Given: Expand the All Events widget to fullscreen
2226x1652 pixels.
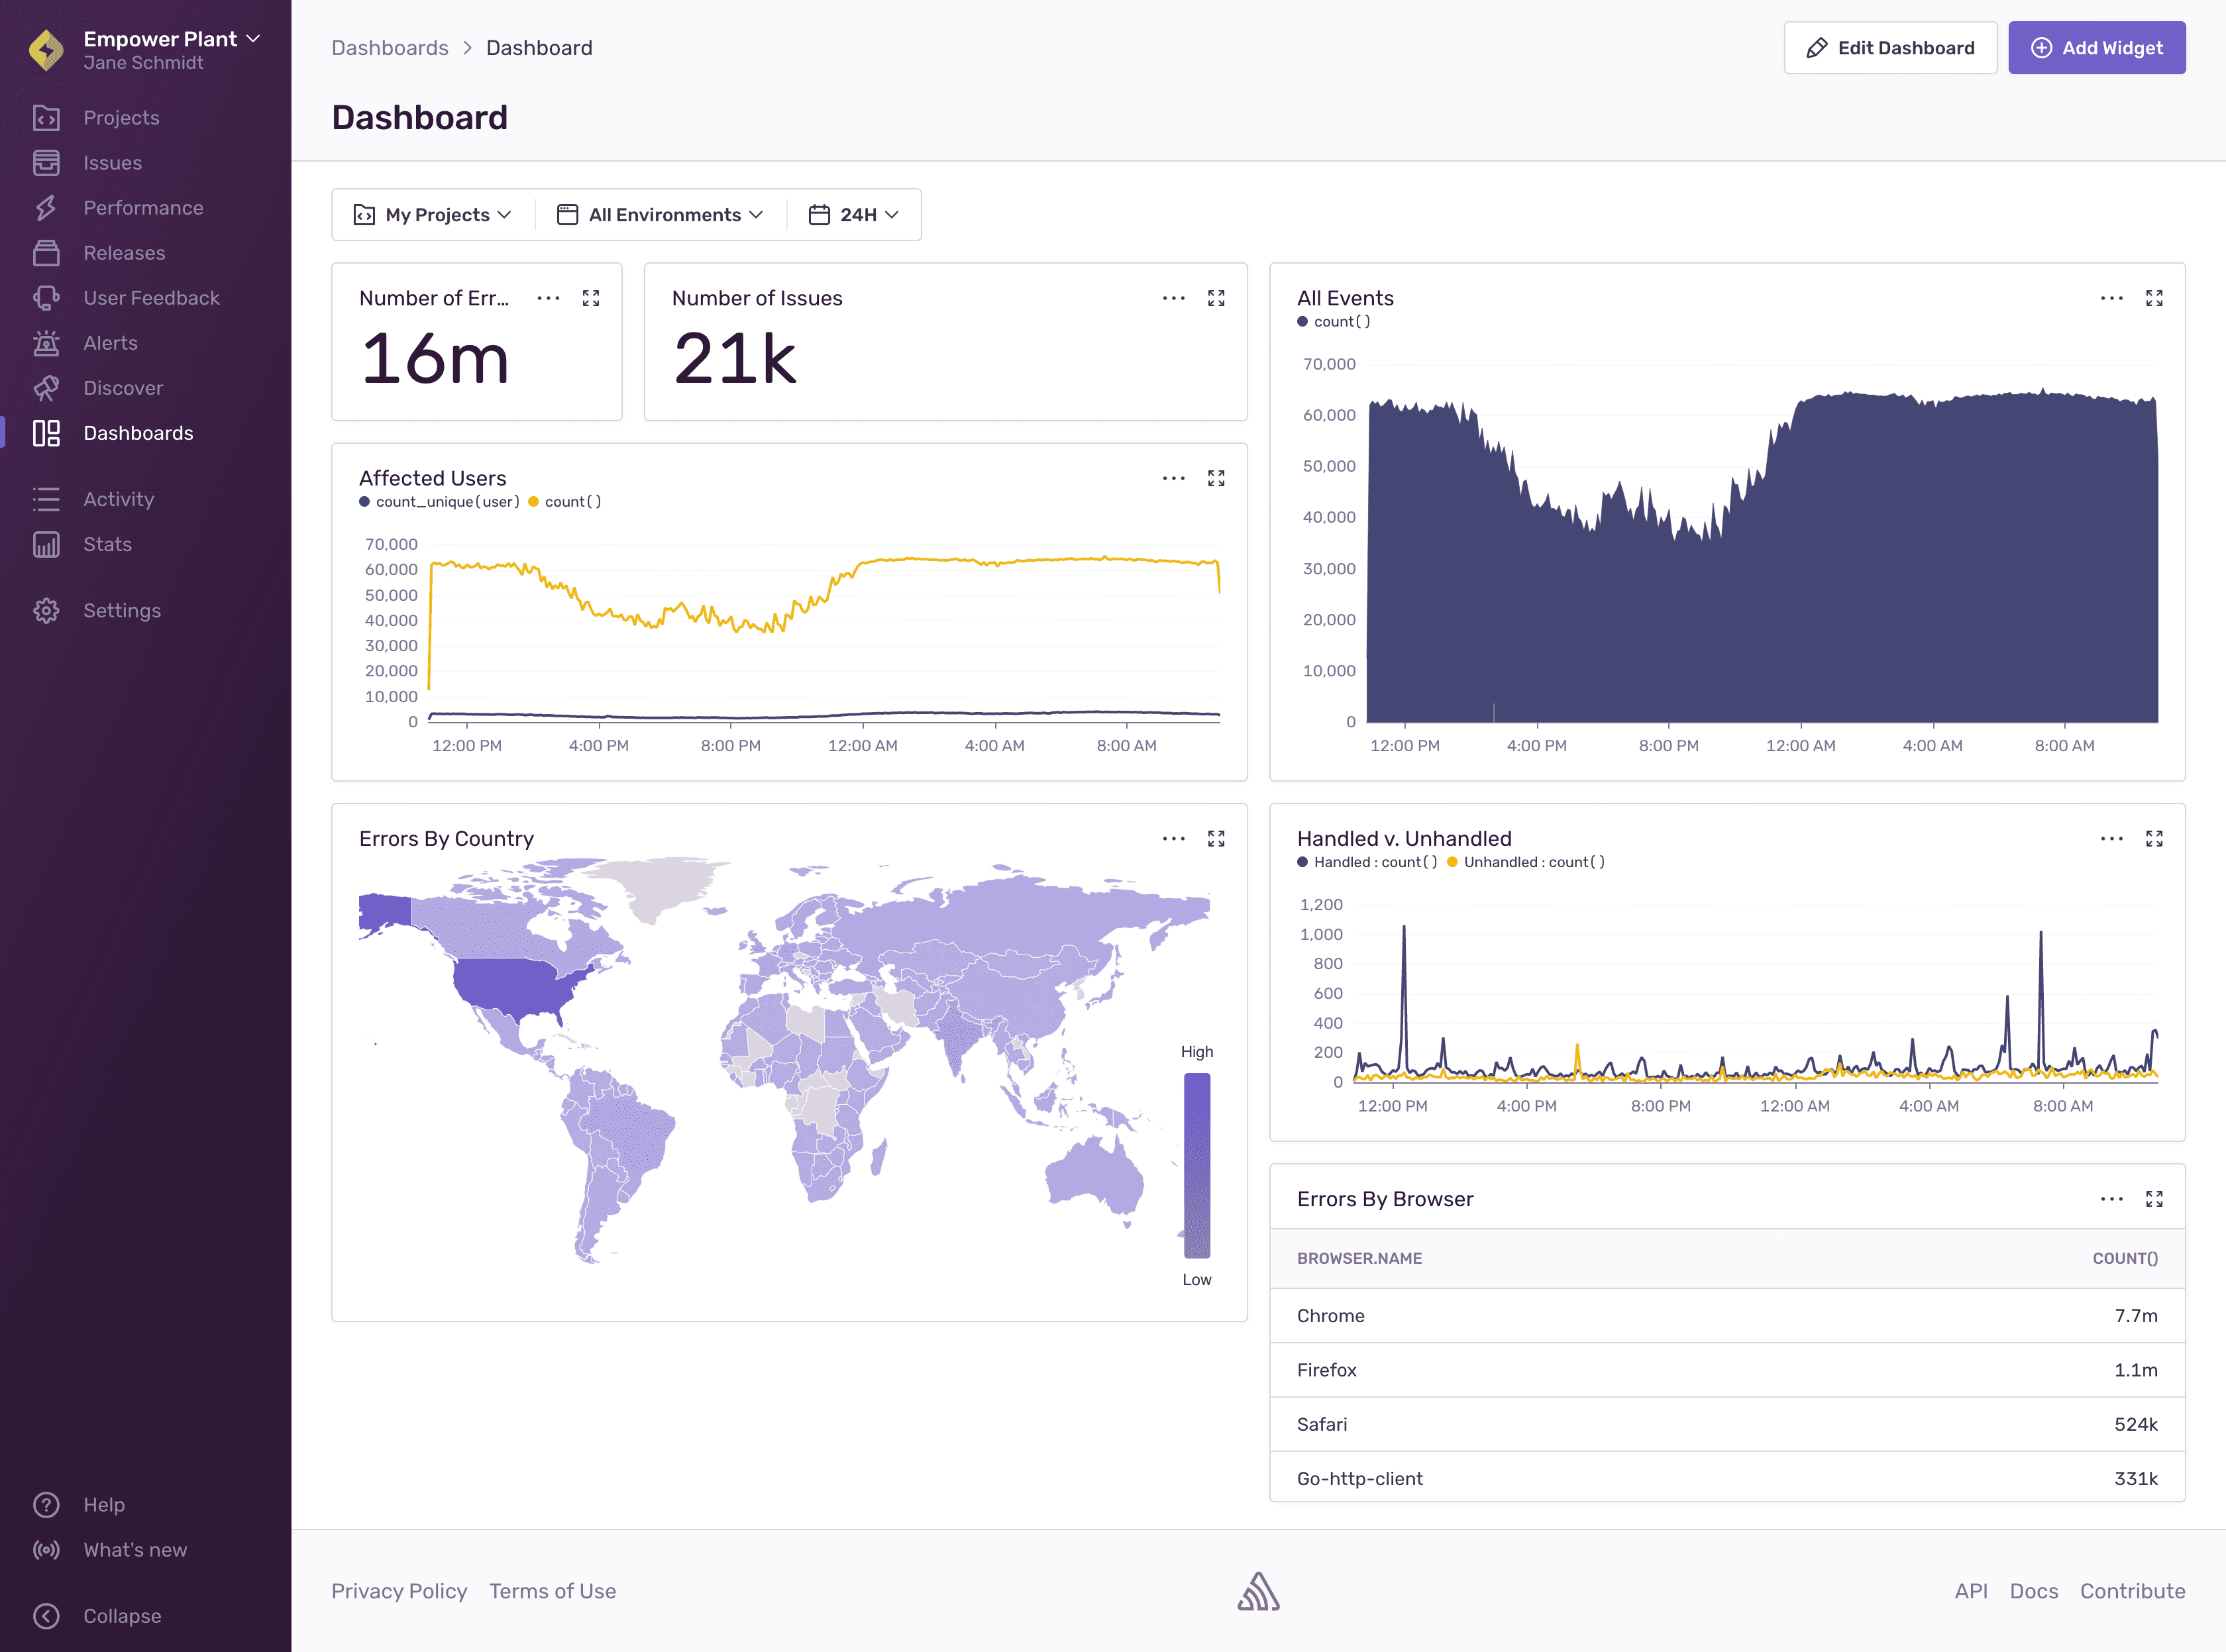Looking at the screenshot, I should 2154,297.
